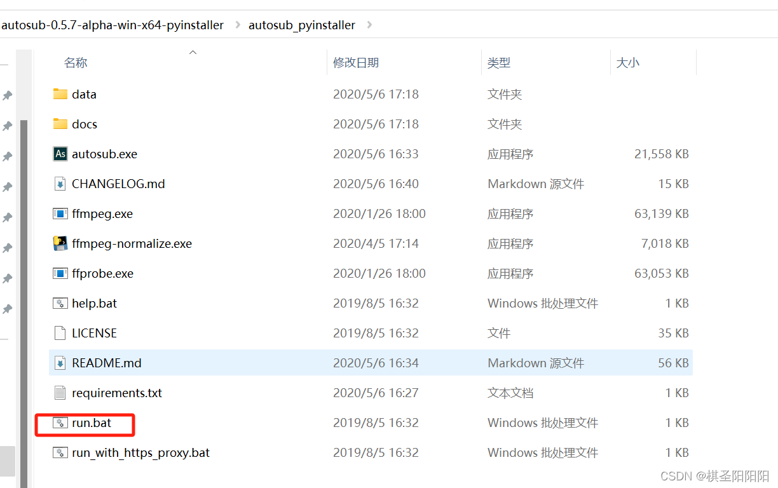Select README.md file name
Image resolution: width=778 pixels, height=488 pixels.
pos(107,363)
